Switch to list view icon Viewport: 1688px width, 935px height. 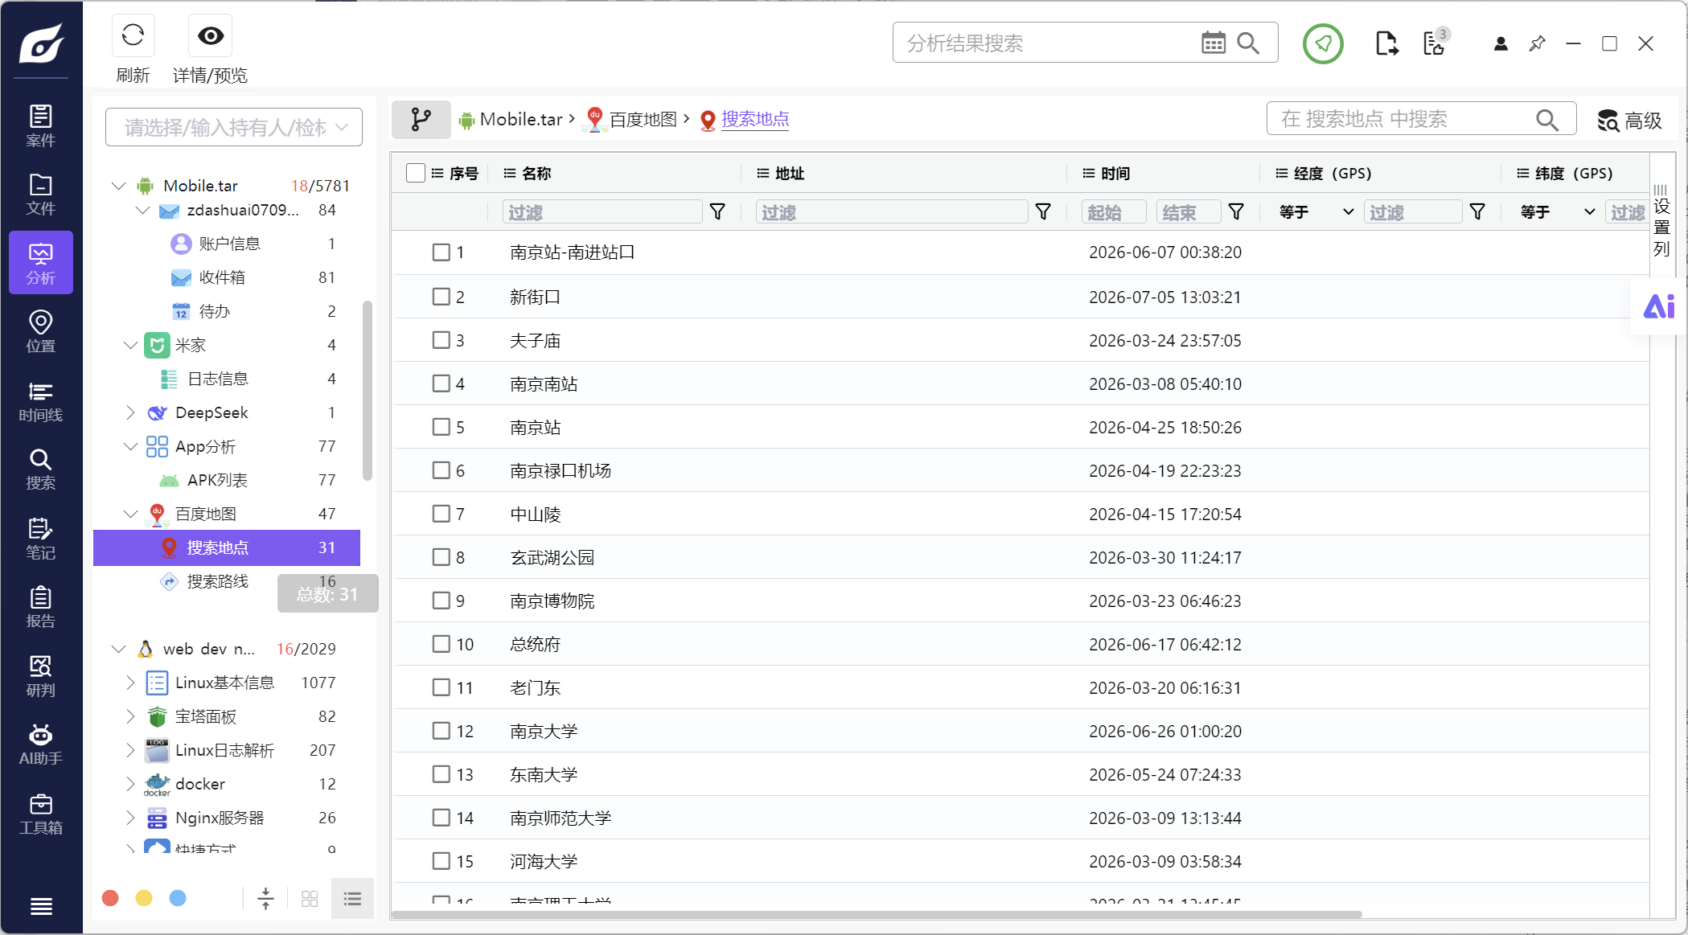point(352,898)
